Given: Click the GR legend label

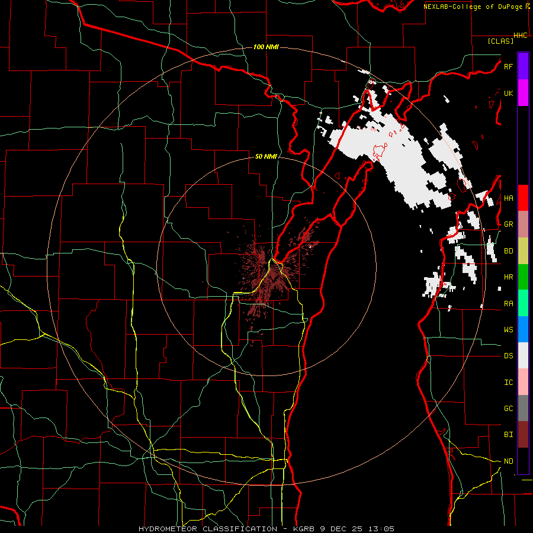Looking at the screenshot, I should pos(508,224).
